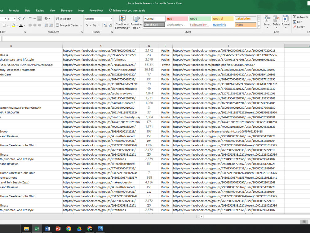Open Format as Table gallery

pos(136,22)
